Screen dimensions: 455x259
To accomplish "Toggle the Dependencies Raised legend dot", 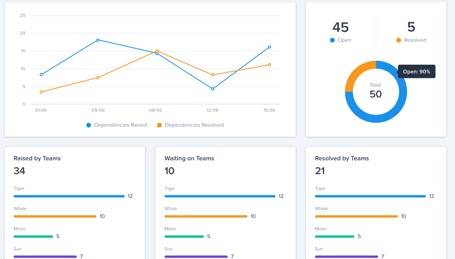I will click(x=88, y=125).
